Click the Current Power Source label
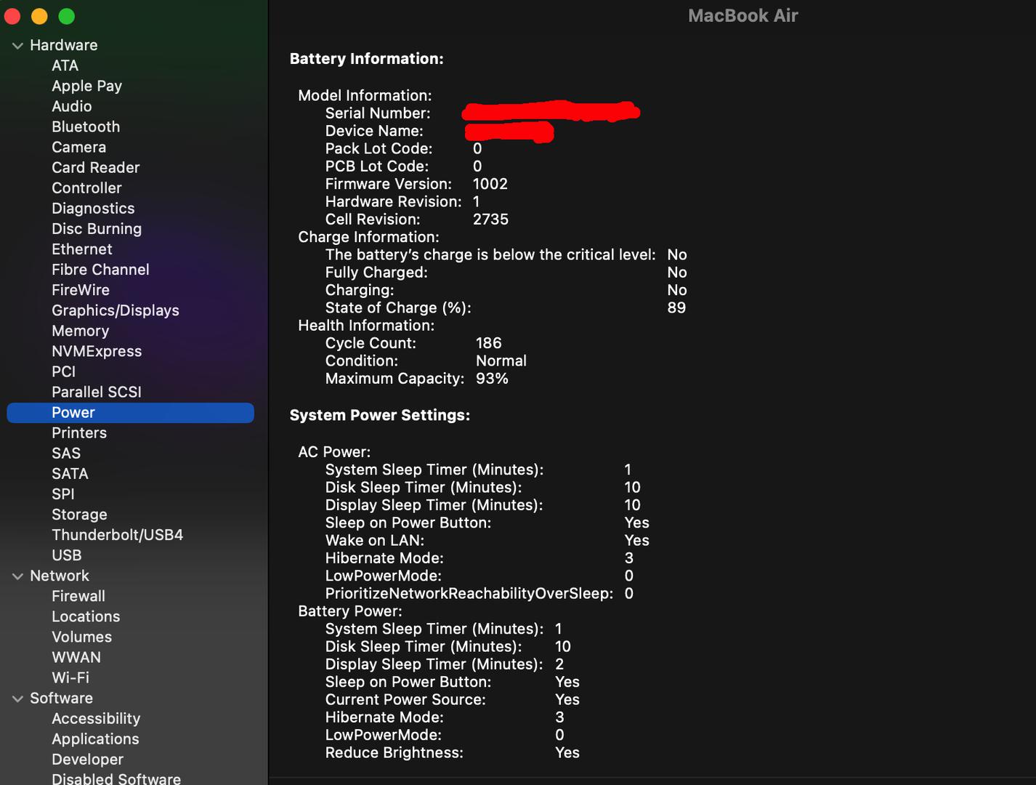 pyautogui.click(x=405, y=700)
